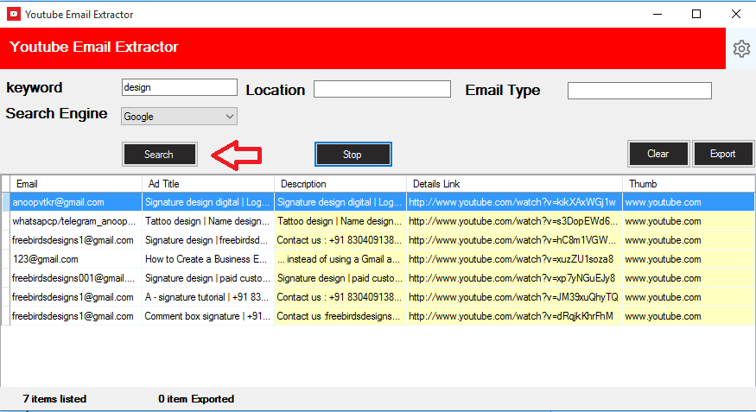
Task: Open settings via the gear icon
Action: coord(741,48)
